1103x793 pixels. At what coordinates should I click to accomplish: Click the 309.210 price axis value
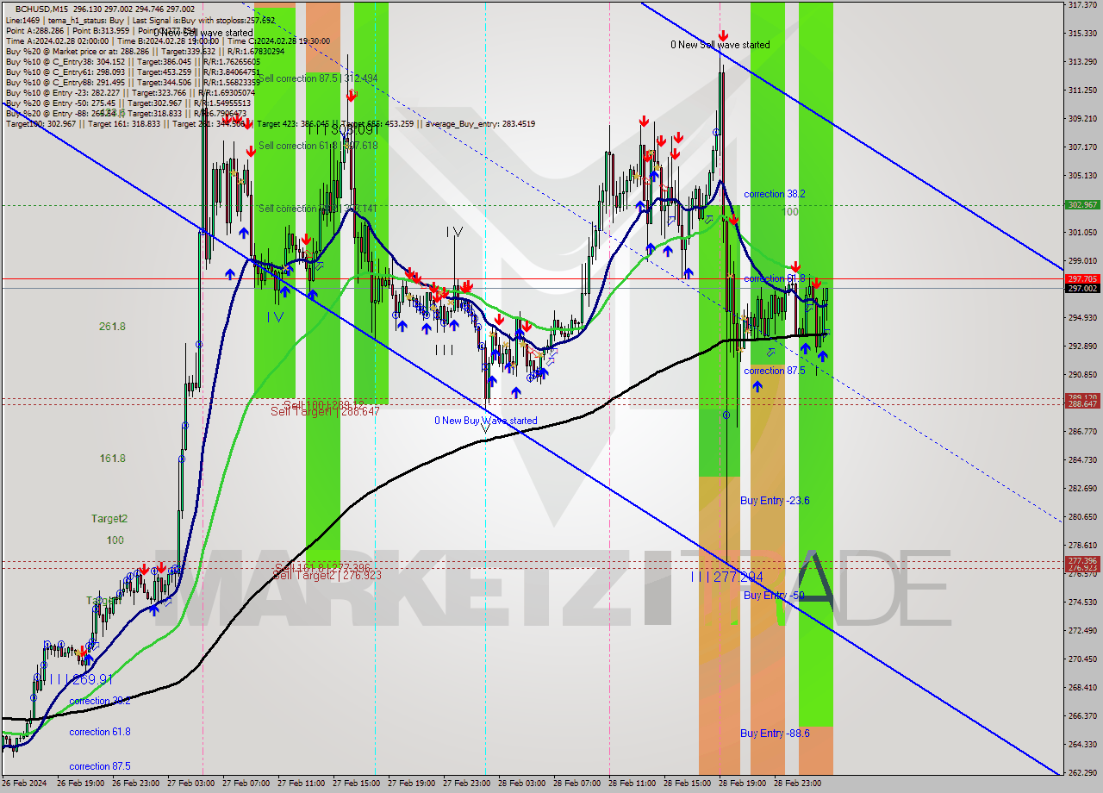click(1082, 119)
